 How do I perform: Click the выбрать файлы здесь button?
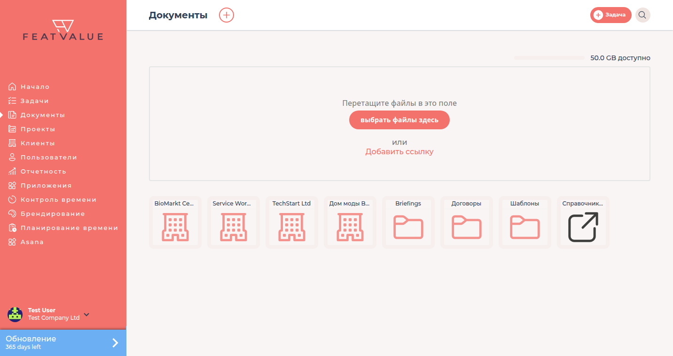[x=399, y=120]
